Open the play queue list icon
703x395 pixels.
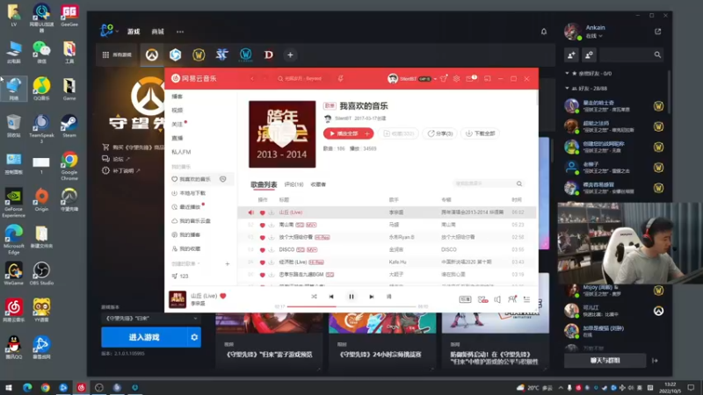(x=526, y=299)
